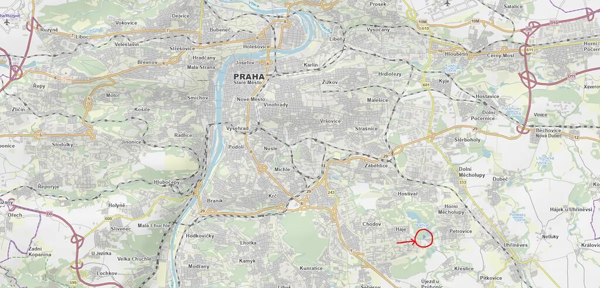Click the Uhříněves town label
Viewport: 600px width, 288px height.
515,245
